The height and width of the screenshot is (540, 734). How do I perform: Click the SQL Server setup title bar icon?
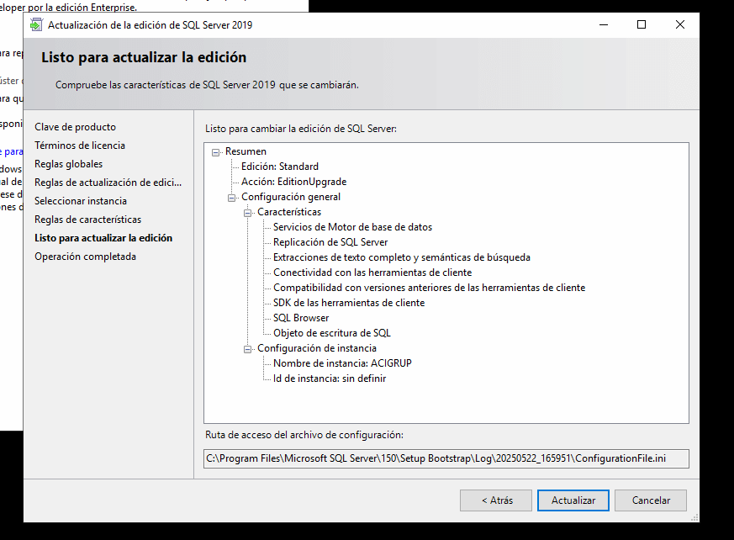pyautogui.click(x=36, y=25)
